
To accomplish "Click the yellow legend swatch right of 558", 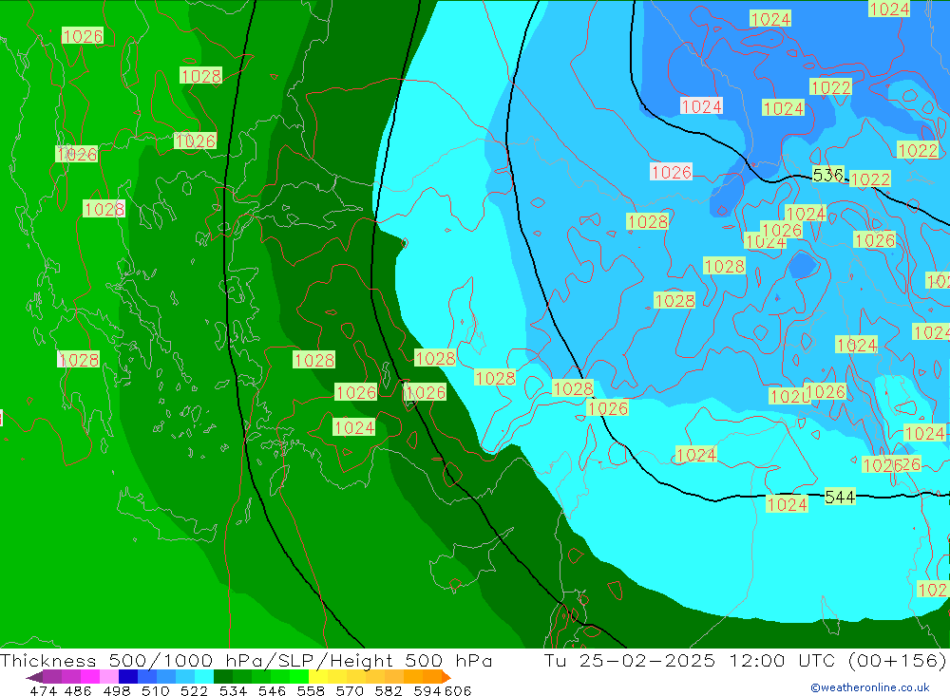I will [x=318, y=677].
